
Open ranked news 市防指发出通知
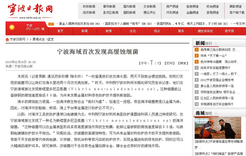pyautogui.click(x=220, y=92)
